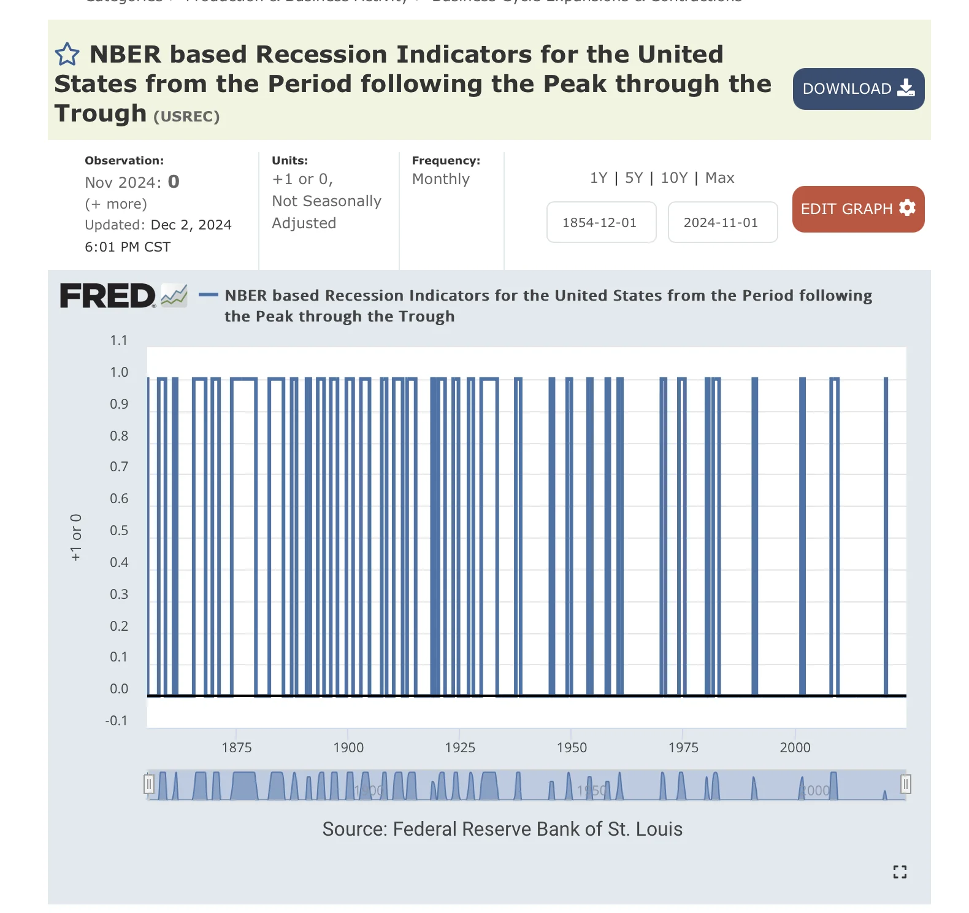Image resolution: width=969 pixels, height=913 pixels.
Task: Open the chart in fullscreen view
Action: point(900,872)
